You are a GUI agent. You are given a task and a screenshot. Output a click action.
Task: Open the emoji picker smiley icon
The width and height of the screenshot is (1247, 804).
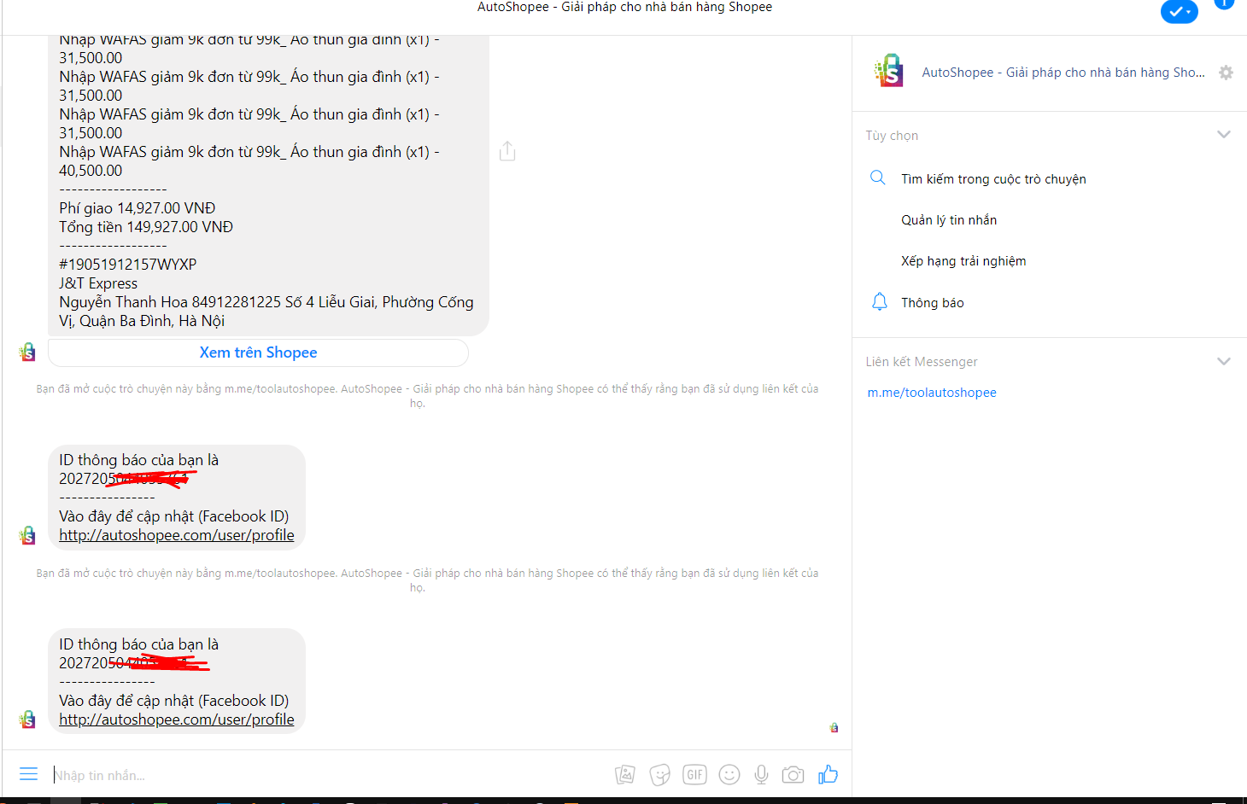point(729,774)
